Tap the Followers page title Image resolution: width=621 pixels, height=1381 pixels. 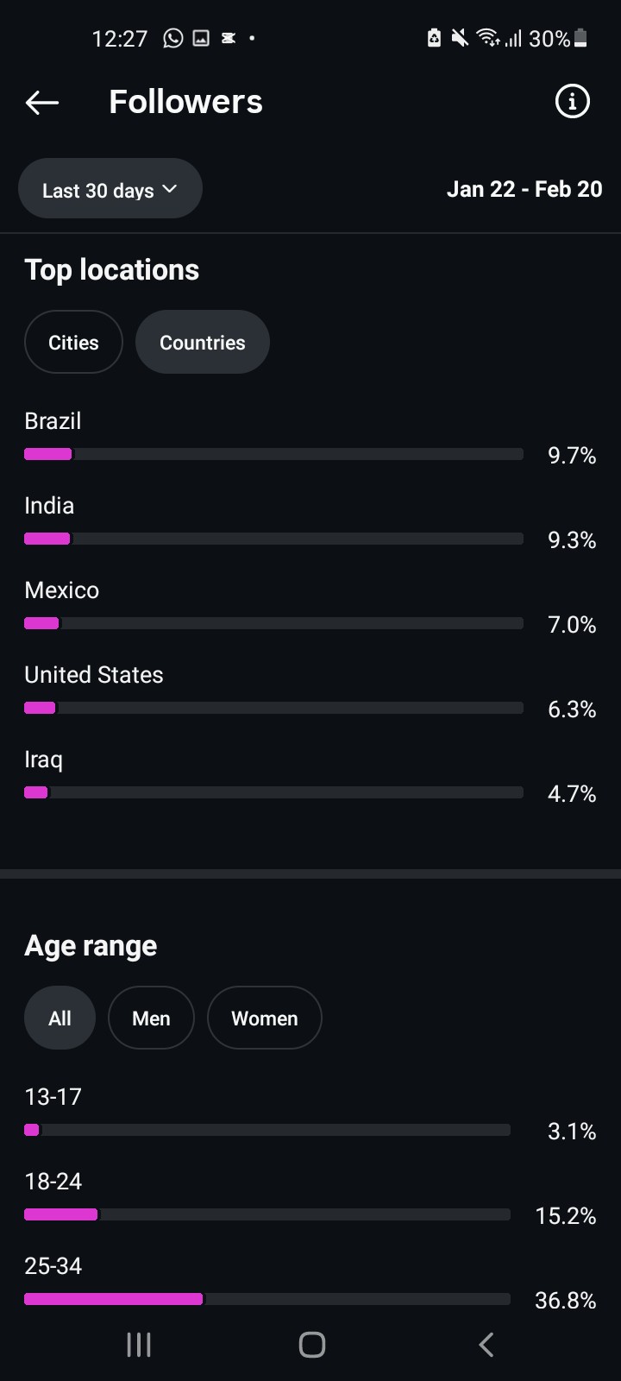[185, 102]
